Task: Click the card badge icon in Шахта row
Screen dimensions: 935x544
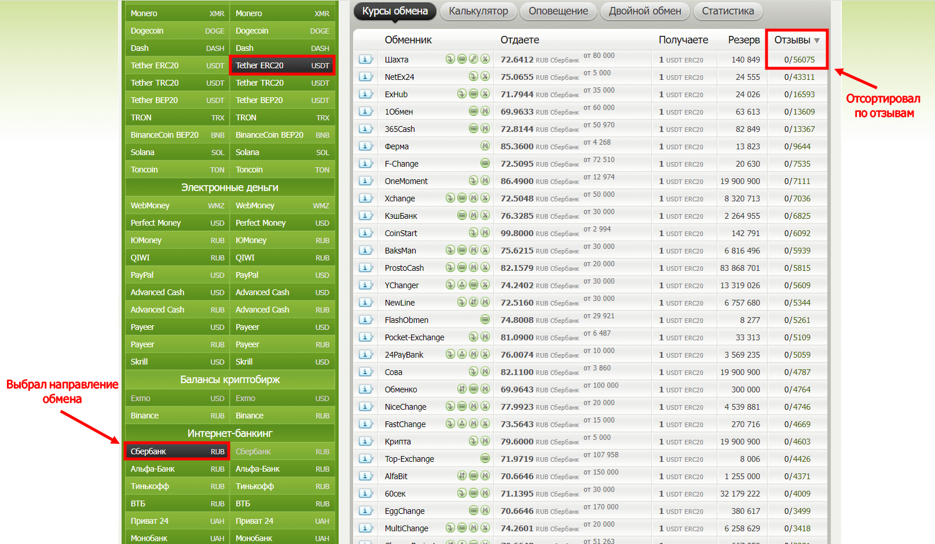Action: coord(462,59)
